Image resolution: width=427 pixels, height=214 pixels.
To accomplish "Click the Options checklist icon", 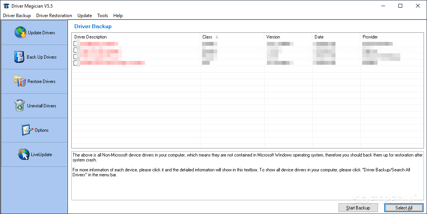I will [27, 130].
